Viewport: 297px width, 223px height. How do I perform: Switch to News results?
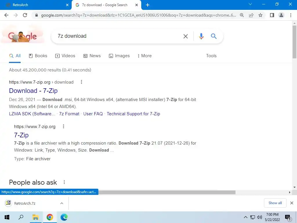(92, 56)
